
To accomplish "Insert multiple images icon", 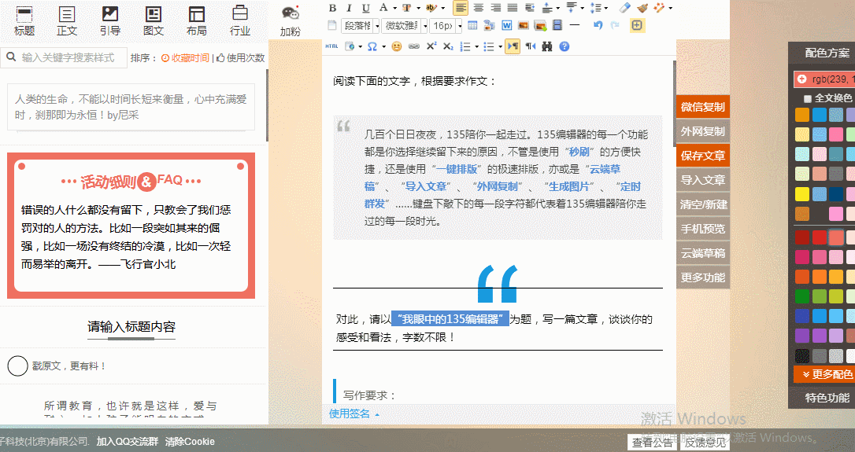I will pos(540,25).
